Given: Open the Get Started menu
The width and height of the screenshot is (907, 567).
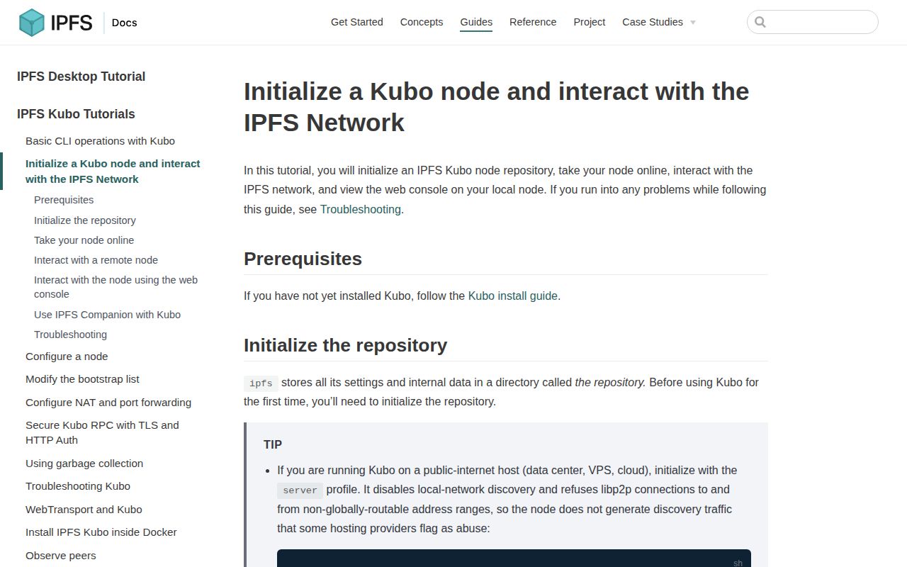Looking at the screenshot, I should pyautogui.click(x=357, y=22).
